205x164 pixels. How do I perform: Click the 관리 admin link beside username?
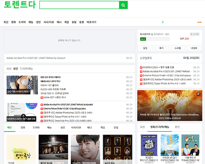click(x=167, y=34)
